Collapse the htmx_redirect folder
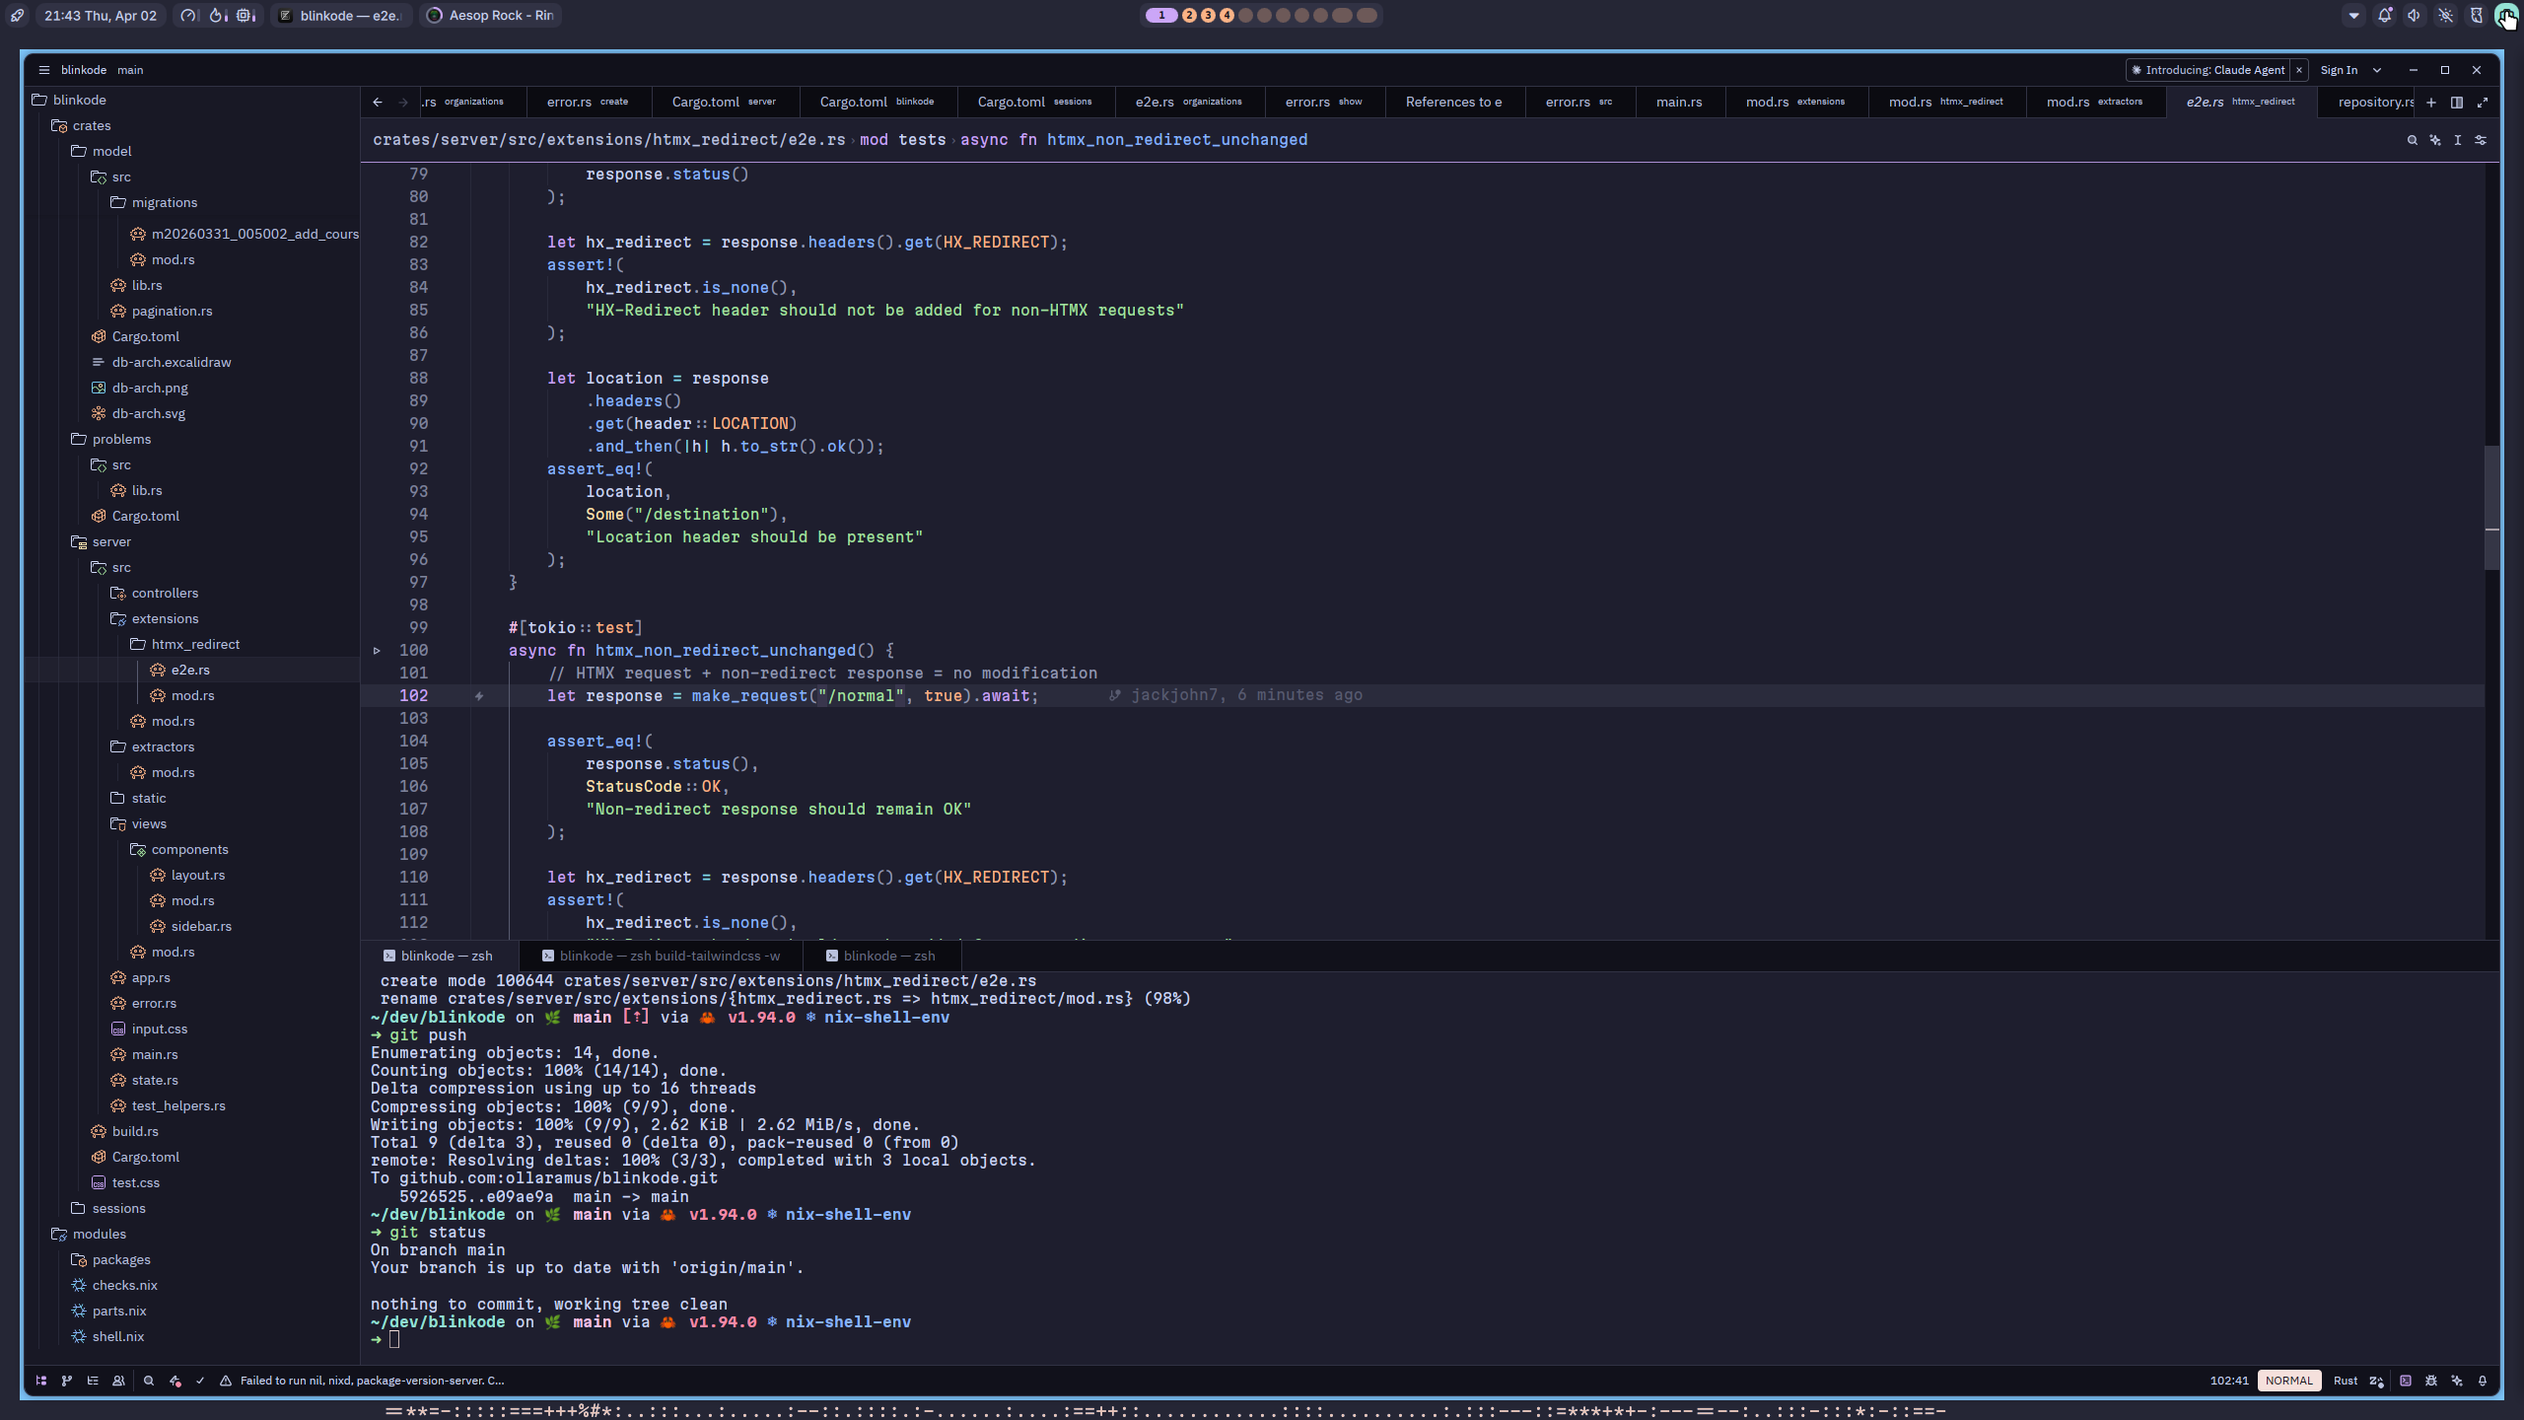 pyautogui.click(x=195, y=644)
